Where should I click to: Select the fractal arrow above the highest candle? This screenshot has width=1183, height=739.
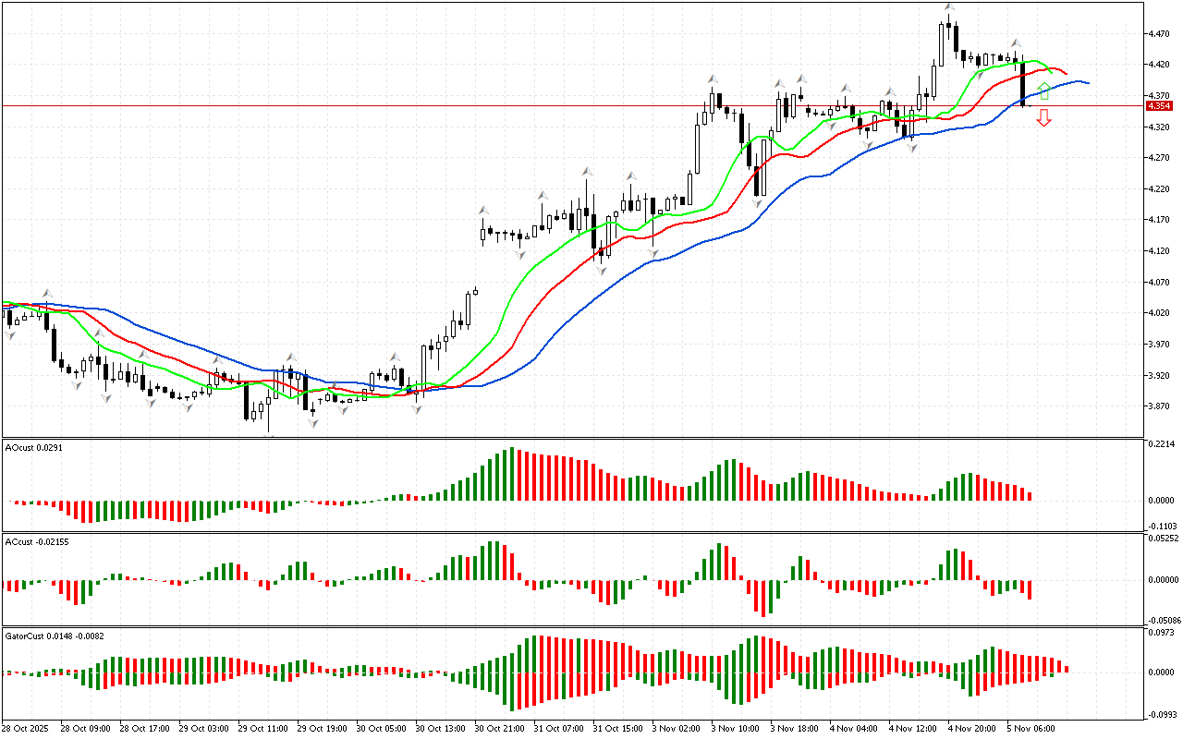point(949,7)
